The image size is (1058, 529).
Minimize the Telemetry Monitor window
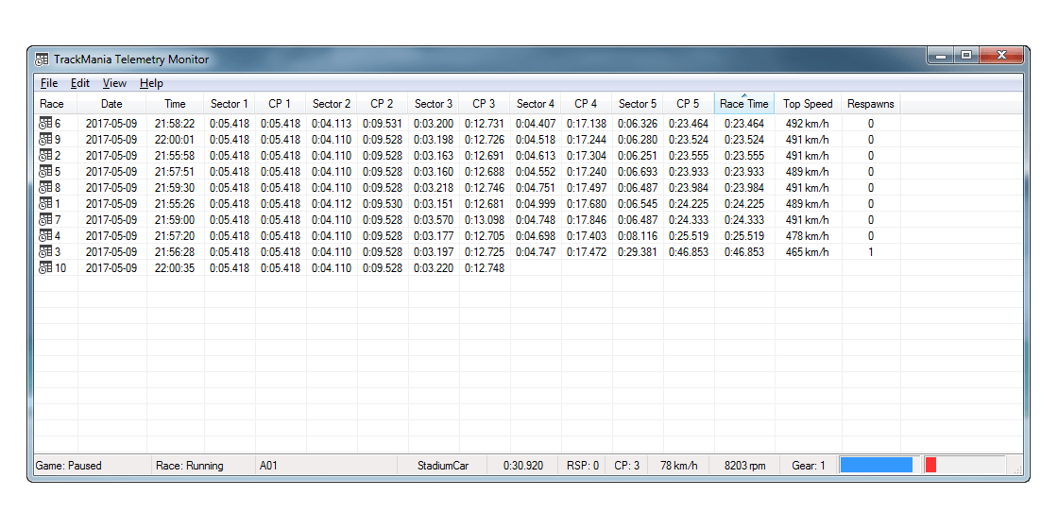941,56
